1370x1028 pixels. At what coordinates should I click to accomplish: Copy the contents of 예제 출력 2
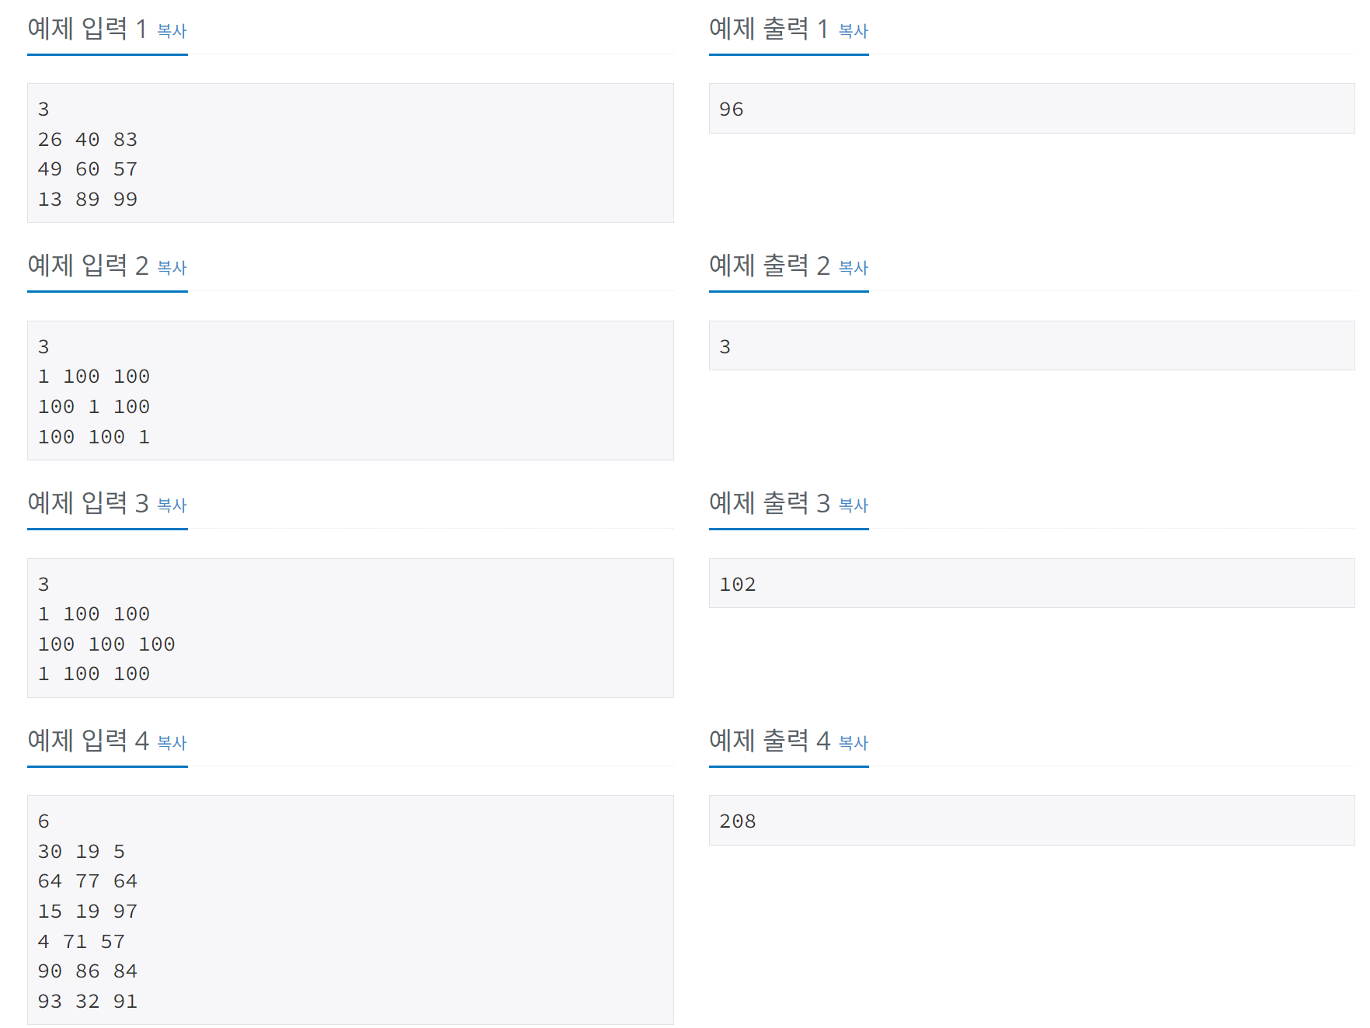pyautogui.click(x=853, y=269)
